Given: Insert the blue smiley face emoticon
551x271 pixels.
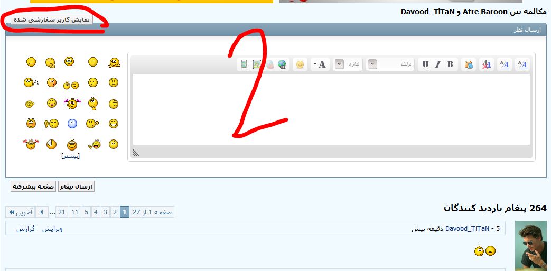Looking at the screenshot, I should (72, 124).
